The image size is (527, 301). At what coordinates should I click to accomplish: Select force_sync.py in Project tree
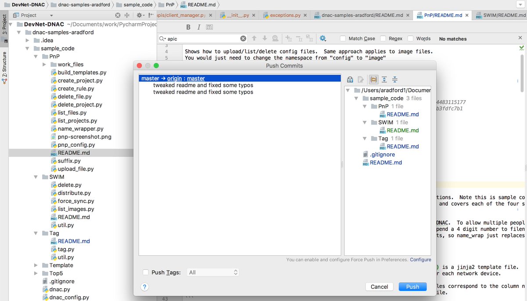76,201
